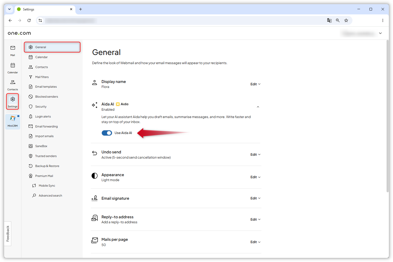Click the page vertical scrollbar
The image size is (393, 262).
[388, 116]
